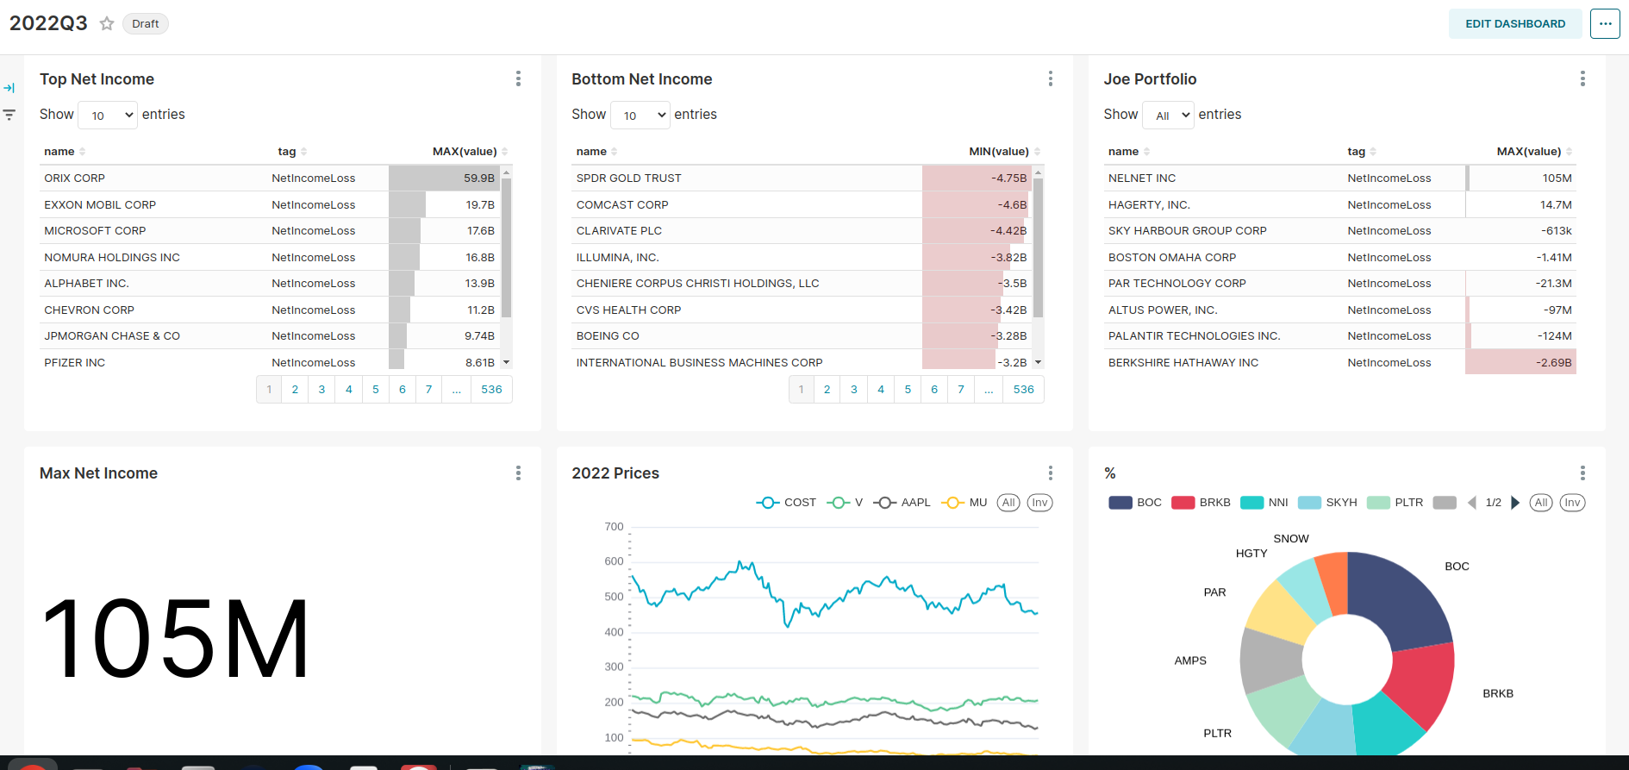This screenshot has height=770, width=1629.
Task: Open the dashboard filter icon in sidebar
Action: [x=9, y=115]
